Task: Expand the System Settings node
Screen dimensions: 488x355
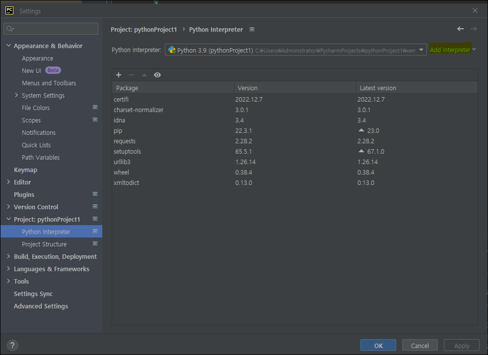Action: click(x=16, y=95)
